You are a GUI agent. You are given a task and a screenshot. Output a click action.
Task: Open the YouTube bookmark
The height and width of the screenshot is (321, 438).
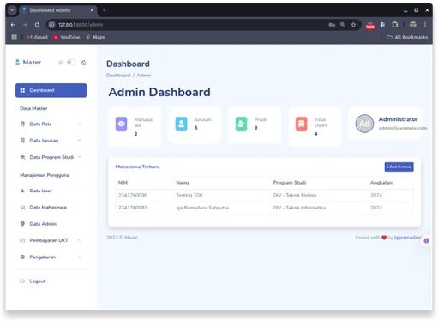coord(66,37)
